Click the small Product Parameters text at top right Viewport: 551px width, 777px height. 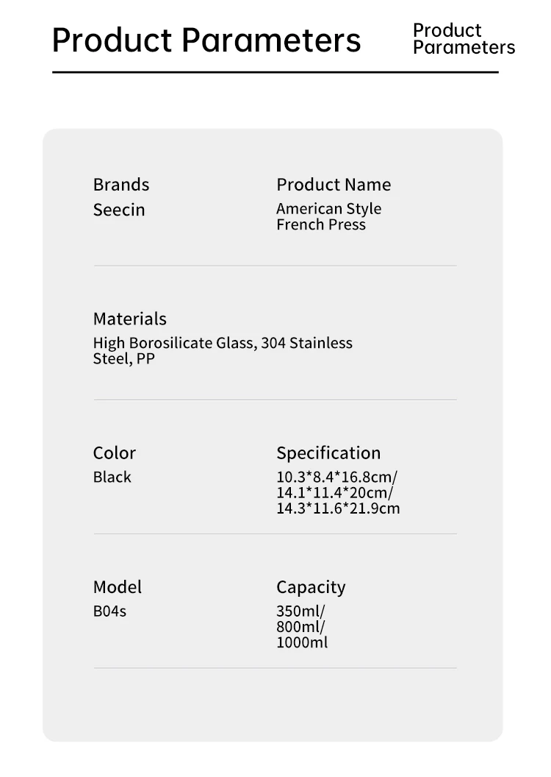pyautogui.click(x=464, y=39)
